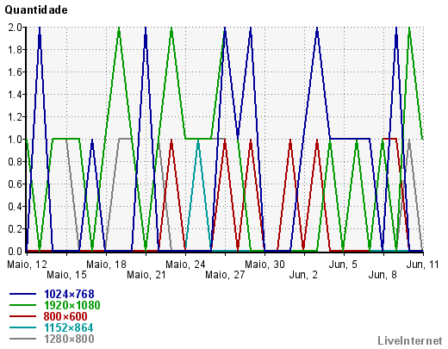Click the gray line swatch for 1280×800
448x349 pixels.
tap(23, 339)
